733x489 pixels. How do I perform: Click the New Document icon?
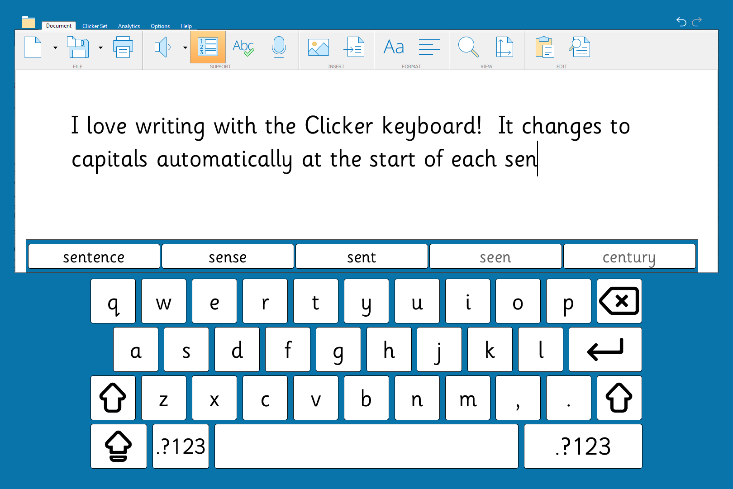pyautogui.click(x=33, y=47)
